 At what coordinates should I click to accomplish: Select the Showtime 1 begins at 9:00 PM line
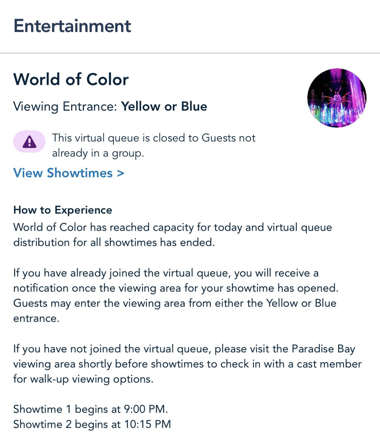click(90, 409)
